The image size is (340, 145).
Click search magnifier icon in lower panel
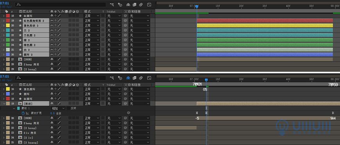point(18,78)
